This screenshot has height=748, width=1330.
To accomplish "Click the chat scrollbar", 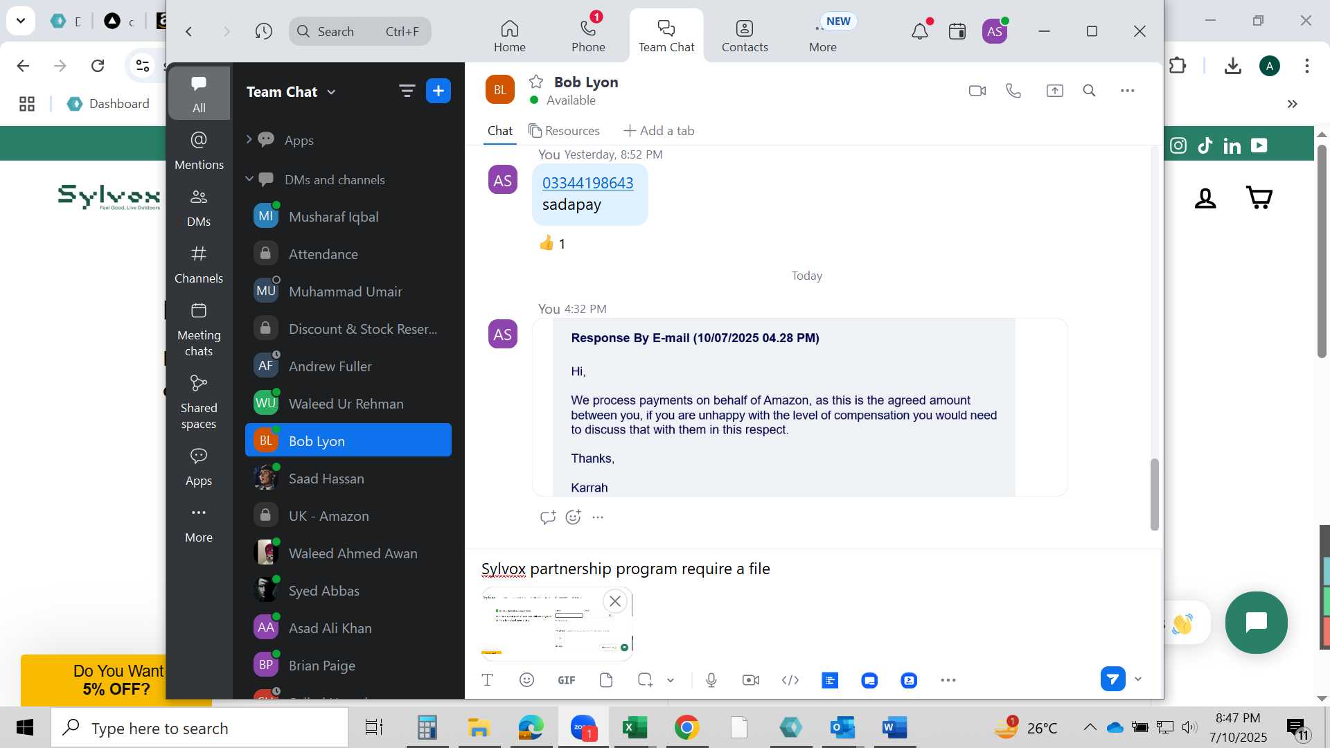I will point(1154,495).
